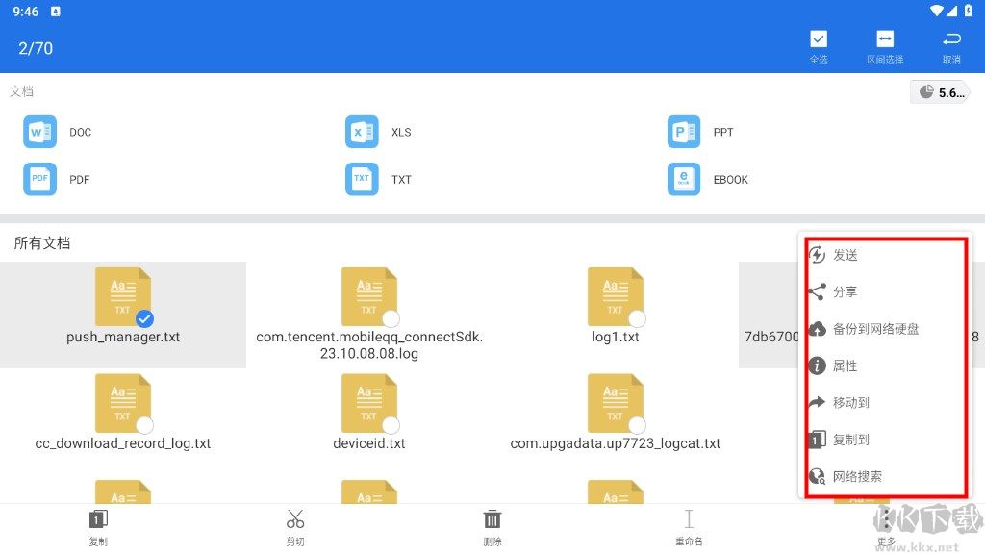Viewport: 985px width, 554px height.
Task: Tap the 文档 header label
Action: pyautogui.click(x=21, y=91)
